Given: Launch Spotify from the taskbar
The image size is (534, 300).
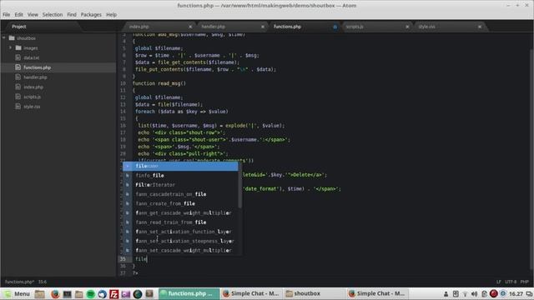Looking at the screenshot, I should coord(91,293).
